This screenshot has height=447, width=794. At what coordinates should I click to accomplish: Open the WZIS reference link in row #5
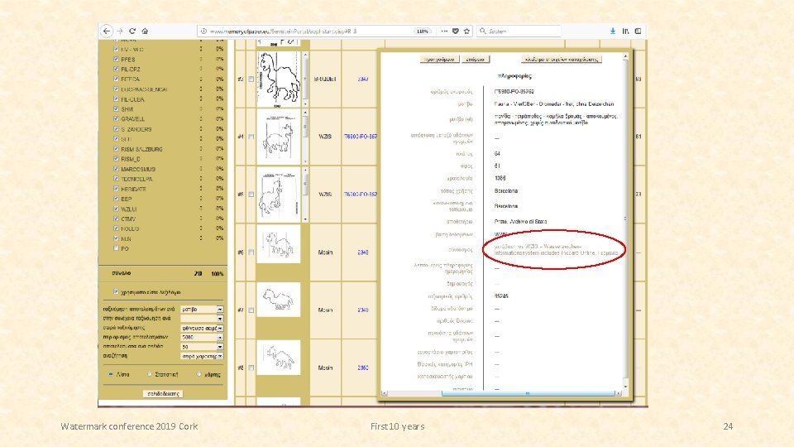(x=361, y=194)
